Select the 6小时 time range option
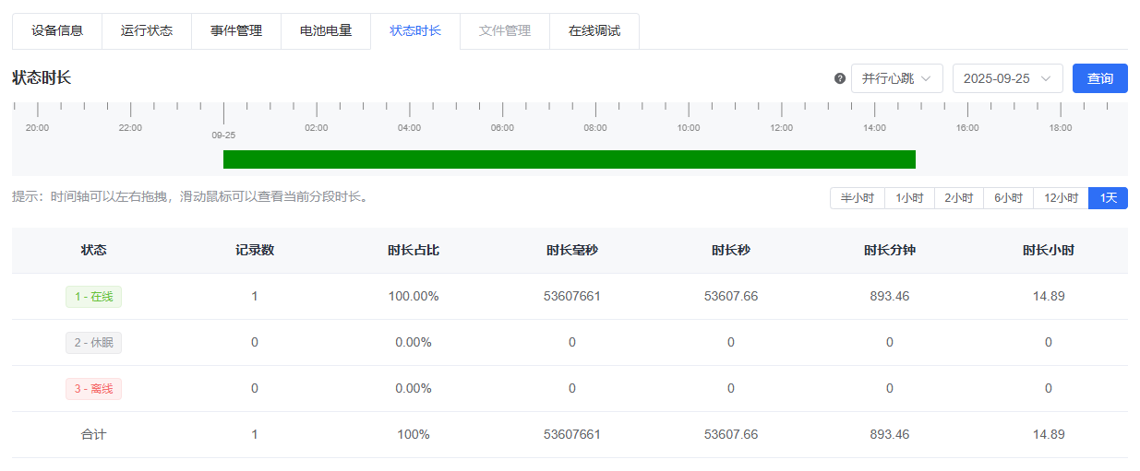This screenshot has width=1140, height=471. [x=1008, y=198]
